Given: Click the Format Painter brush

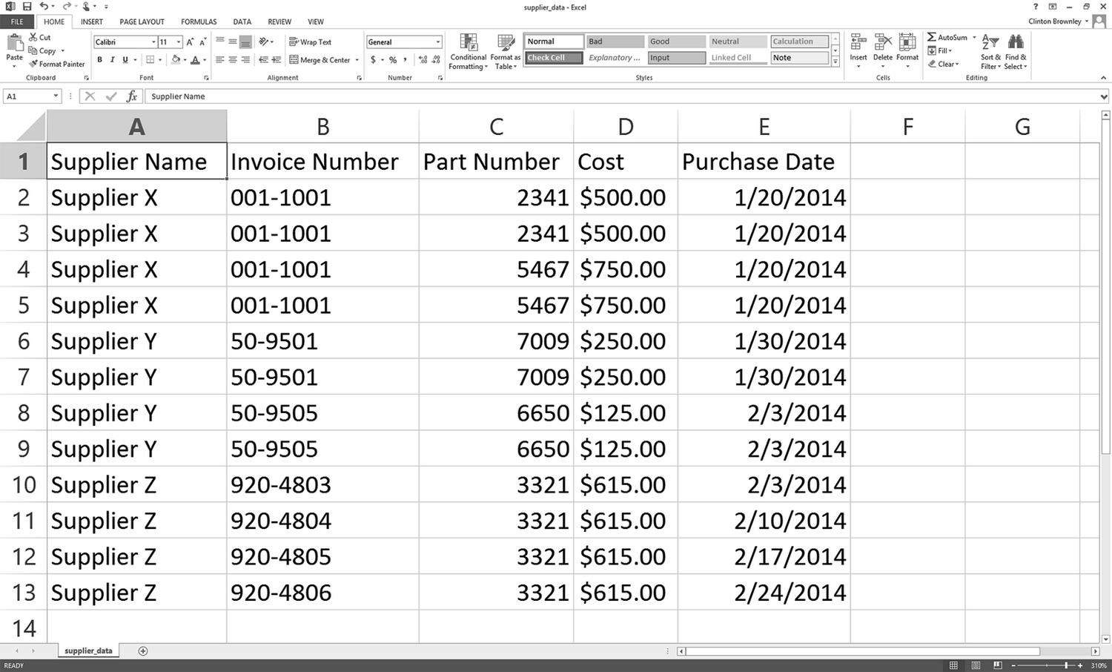Looking at the screenshot, I should (x=33, y=64).
